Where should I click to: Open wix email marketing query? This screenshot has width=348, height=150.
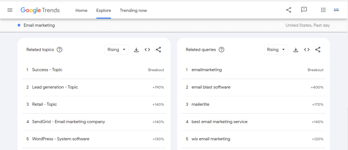coord(254,139)
